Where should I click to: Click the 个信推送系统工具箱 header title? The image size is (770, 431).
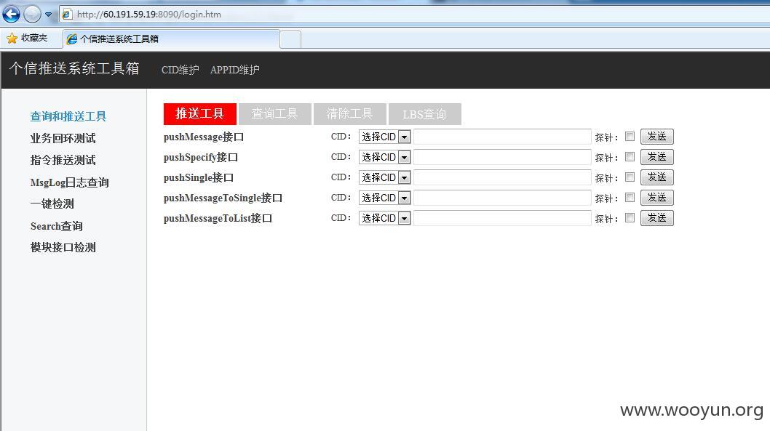coord(74,68)
